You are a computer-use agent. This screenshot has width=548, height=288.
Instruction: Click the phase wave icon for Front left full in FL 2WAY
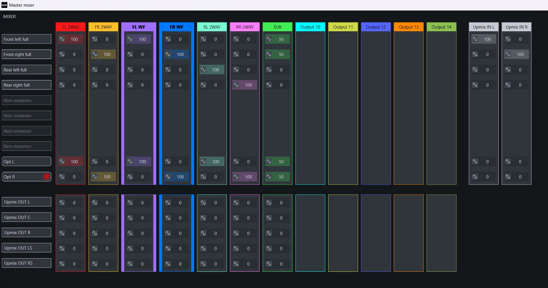62,39
